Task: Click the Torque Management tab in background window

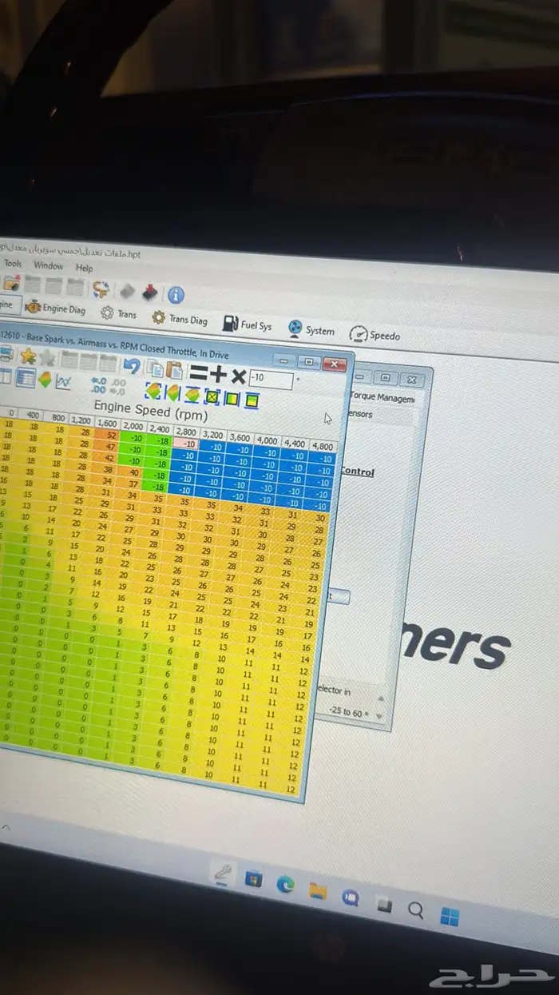Action: click(x=383, y=398)
